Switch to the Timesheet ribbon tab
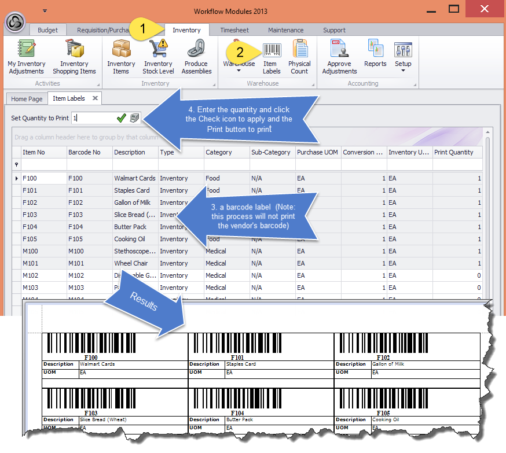 tap(234, 30)
